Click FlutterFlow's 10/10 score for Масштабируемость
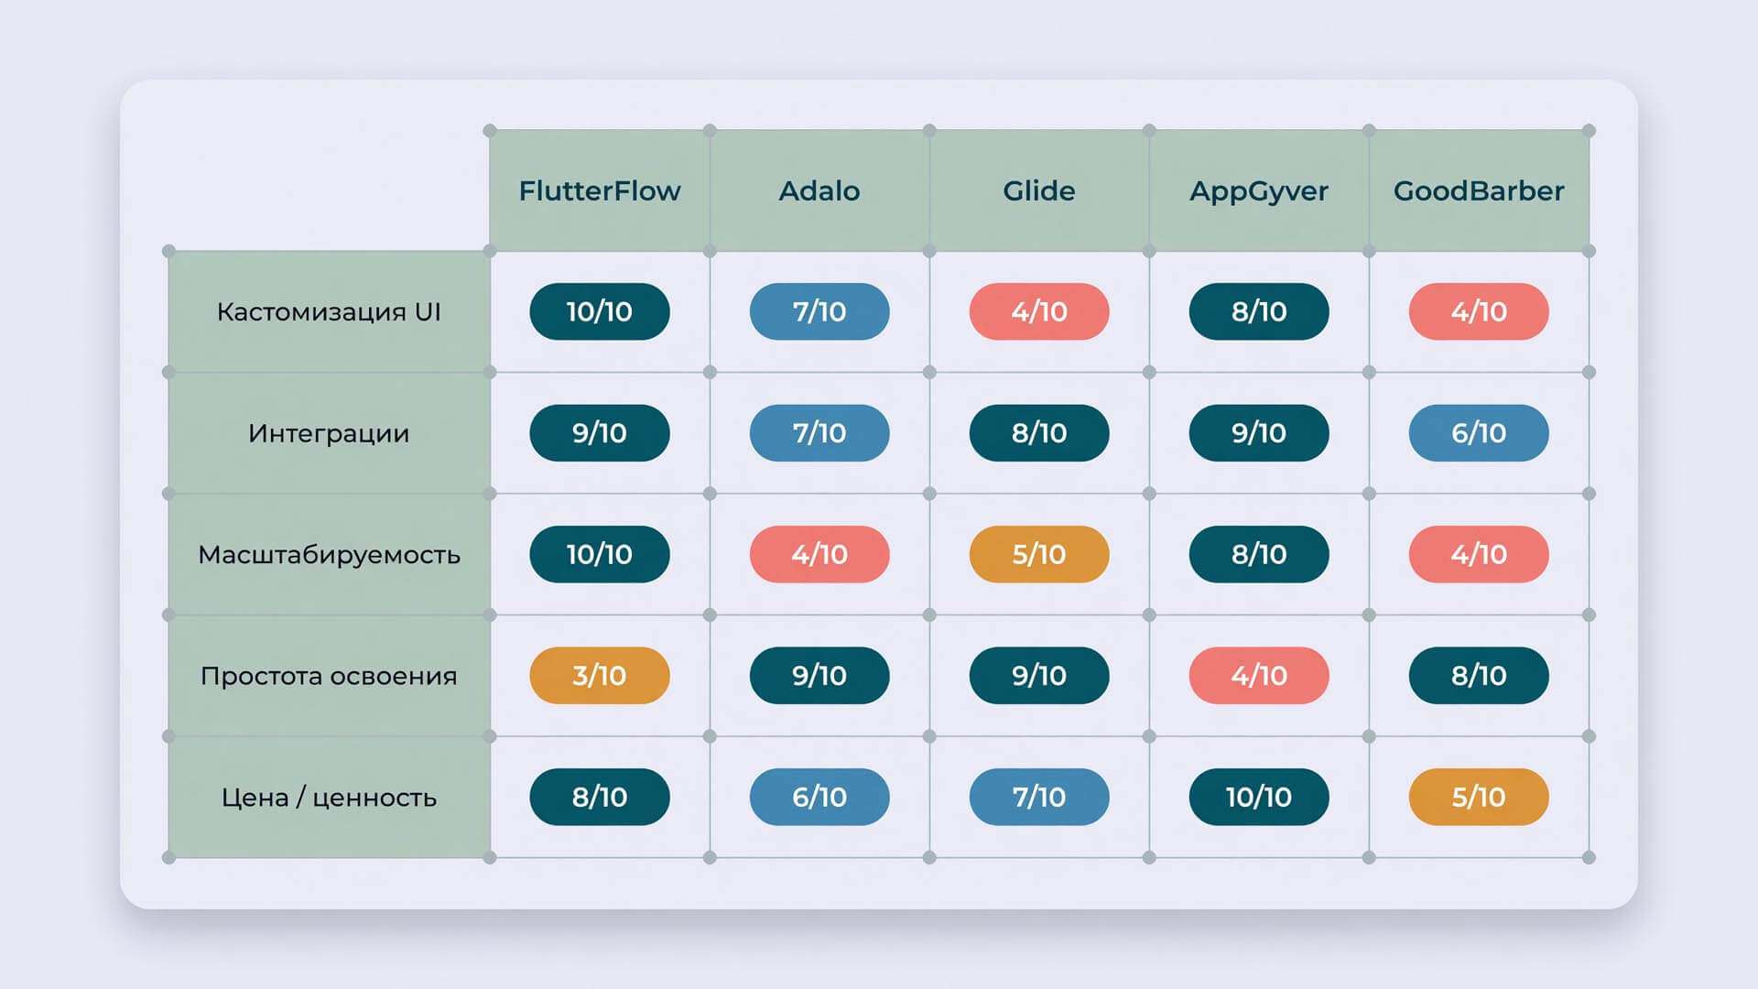Image resolution: width=1758 pixels, height=989 pixels. pos(600,554)
